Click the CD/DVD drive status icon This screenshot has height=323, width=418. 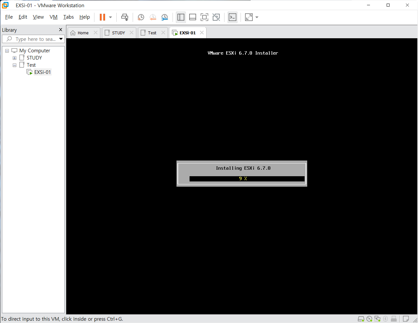(x=369, y=319)
